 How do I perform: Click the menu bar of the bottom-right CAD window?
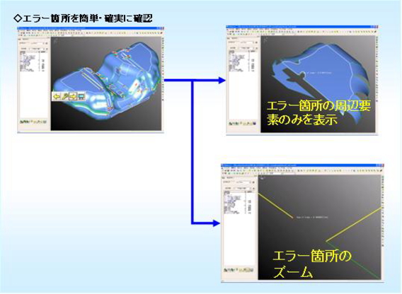pyautogui.click(x=302, y=168)
